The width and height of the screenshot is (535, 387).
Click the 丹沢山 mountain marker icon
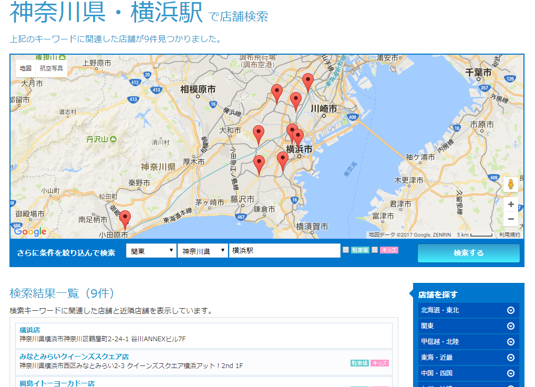coord(114,139)
